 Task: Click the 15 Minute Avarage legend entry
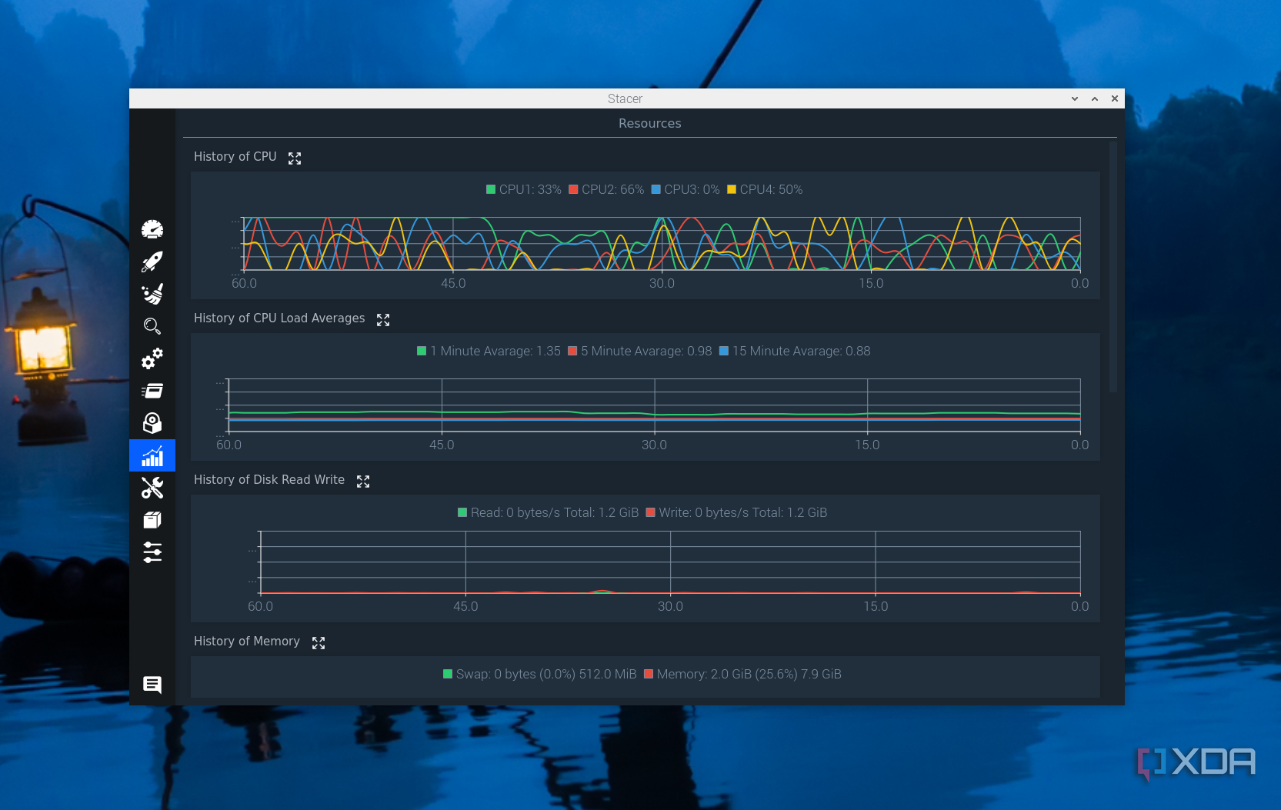795,351
